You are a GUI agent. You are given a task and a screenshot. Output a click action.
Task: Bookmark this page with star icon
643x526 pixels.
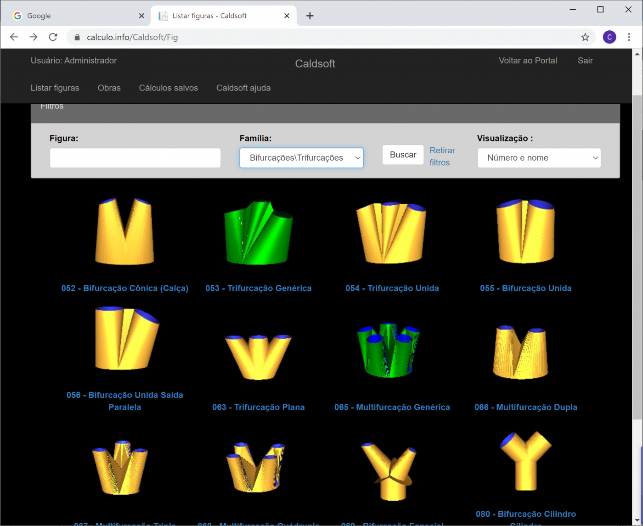pyautogui.click(x=585, y=37)
